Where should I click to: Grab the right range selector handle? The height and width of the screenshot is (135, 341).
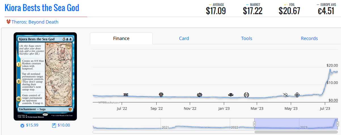338,124
